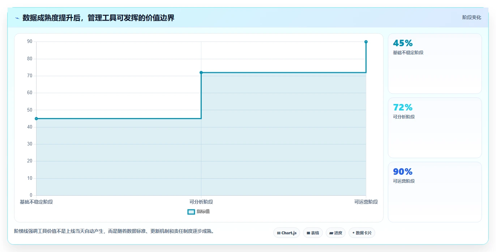The height and width of the screenshot is (252, 496).
Task: Click the 45% figure text
Action: coord(403,43)
